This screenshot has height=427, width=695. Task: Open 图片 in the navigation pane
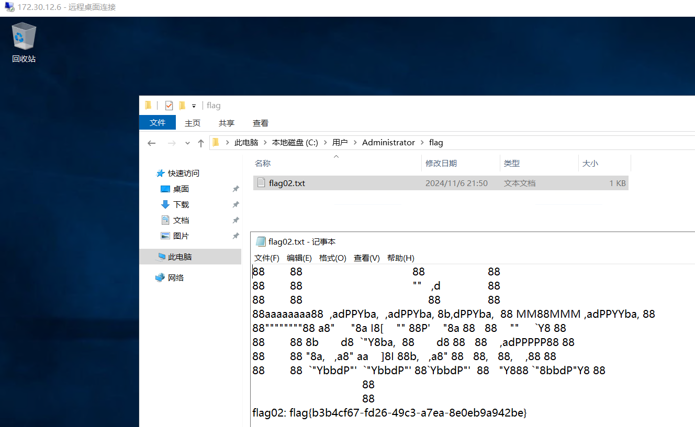coord(181,236)
